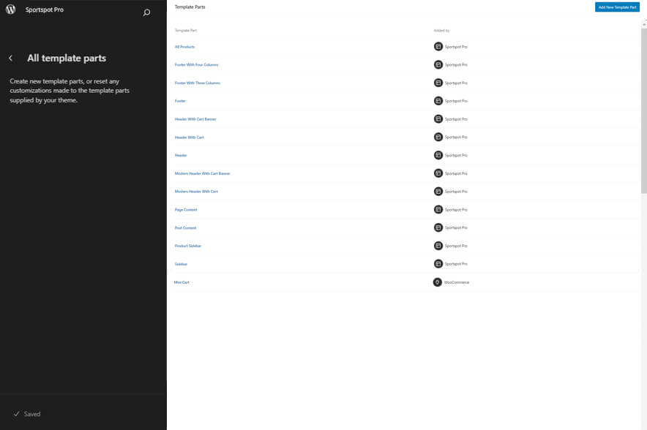Open the All Products template part
The image size is (647, 430).
184,47
